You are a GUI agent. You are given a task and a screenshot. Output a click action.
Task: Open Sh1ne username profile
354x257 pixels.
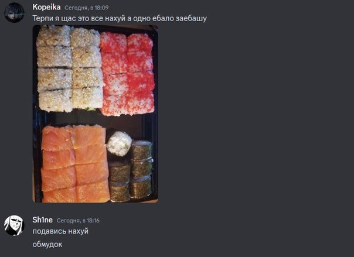click(x=42, y=220)
